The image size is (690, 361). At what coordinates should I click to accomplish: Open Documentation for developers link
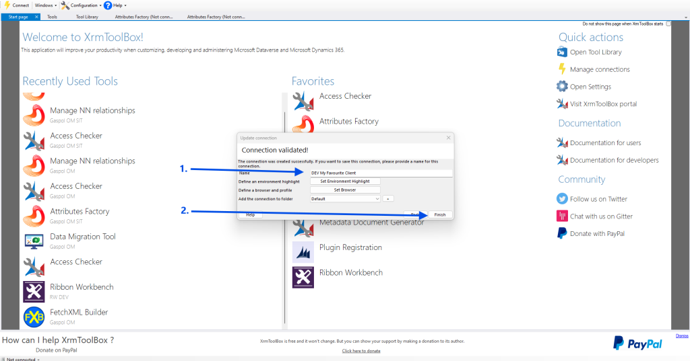(615, 160)
